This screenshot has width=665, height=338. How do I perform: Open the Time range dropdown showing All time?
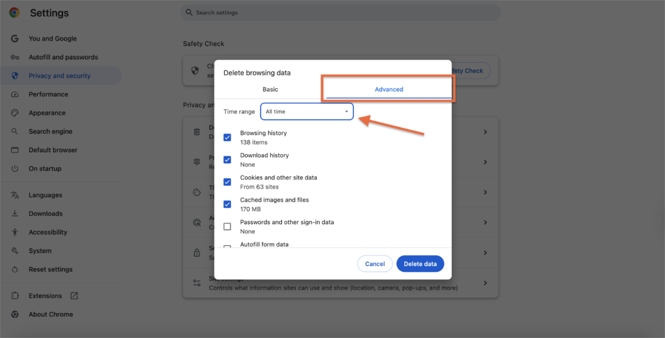tap(307, 111)
